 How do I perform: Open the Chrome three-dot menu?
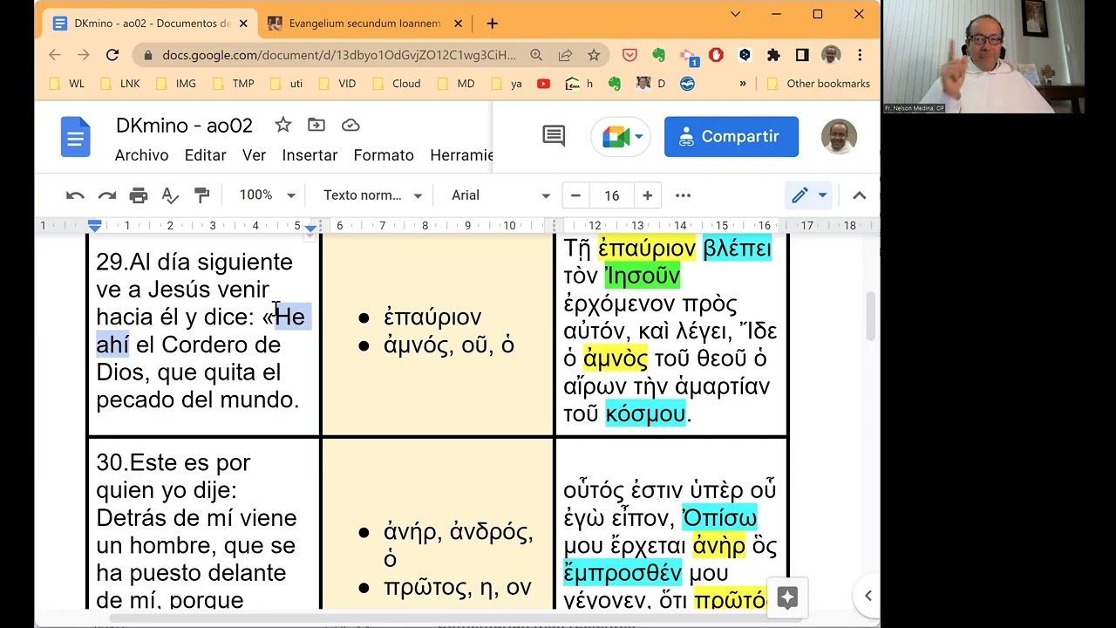(860, 55)
